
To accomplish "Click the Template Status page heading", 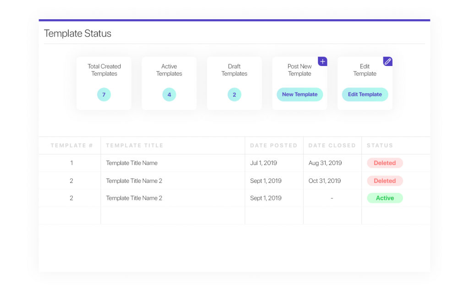I will 77,33.
